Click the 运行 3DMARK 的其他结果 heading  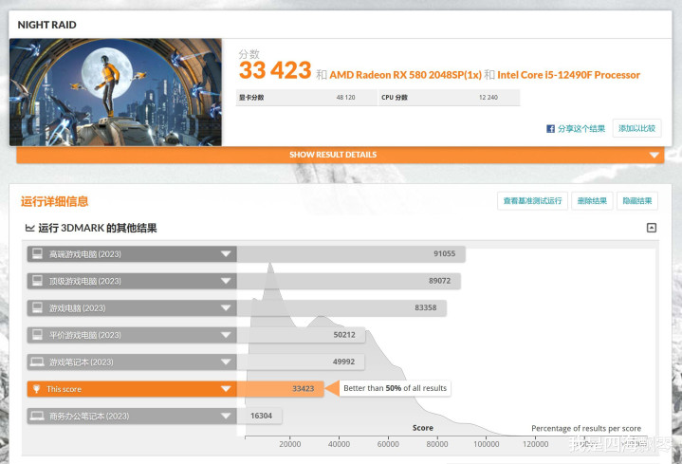tap(98, 228)
